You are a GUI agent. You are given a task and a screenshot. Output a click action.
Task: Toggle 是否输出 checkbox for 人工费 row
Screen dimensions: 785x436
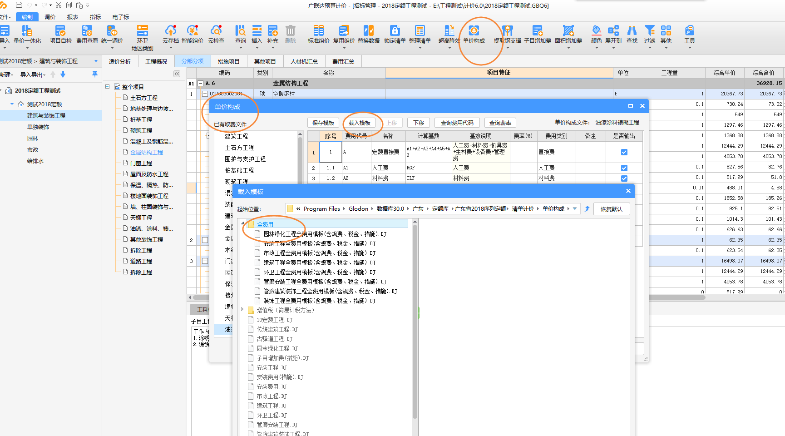coord(624,168)
